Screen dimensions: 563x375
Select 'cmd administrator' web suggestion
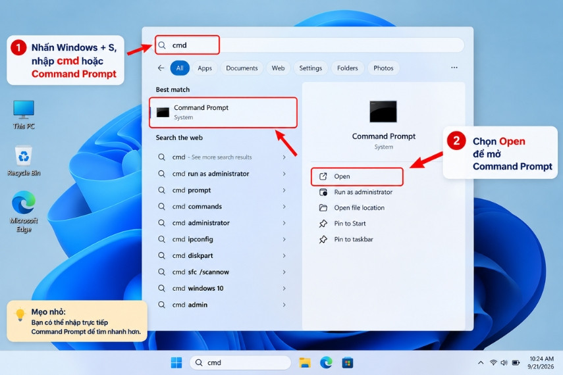pos(223,223)
